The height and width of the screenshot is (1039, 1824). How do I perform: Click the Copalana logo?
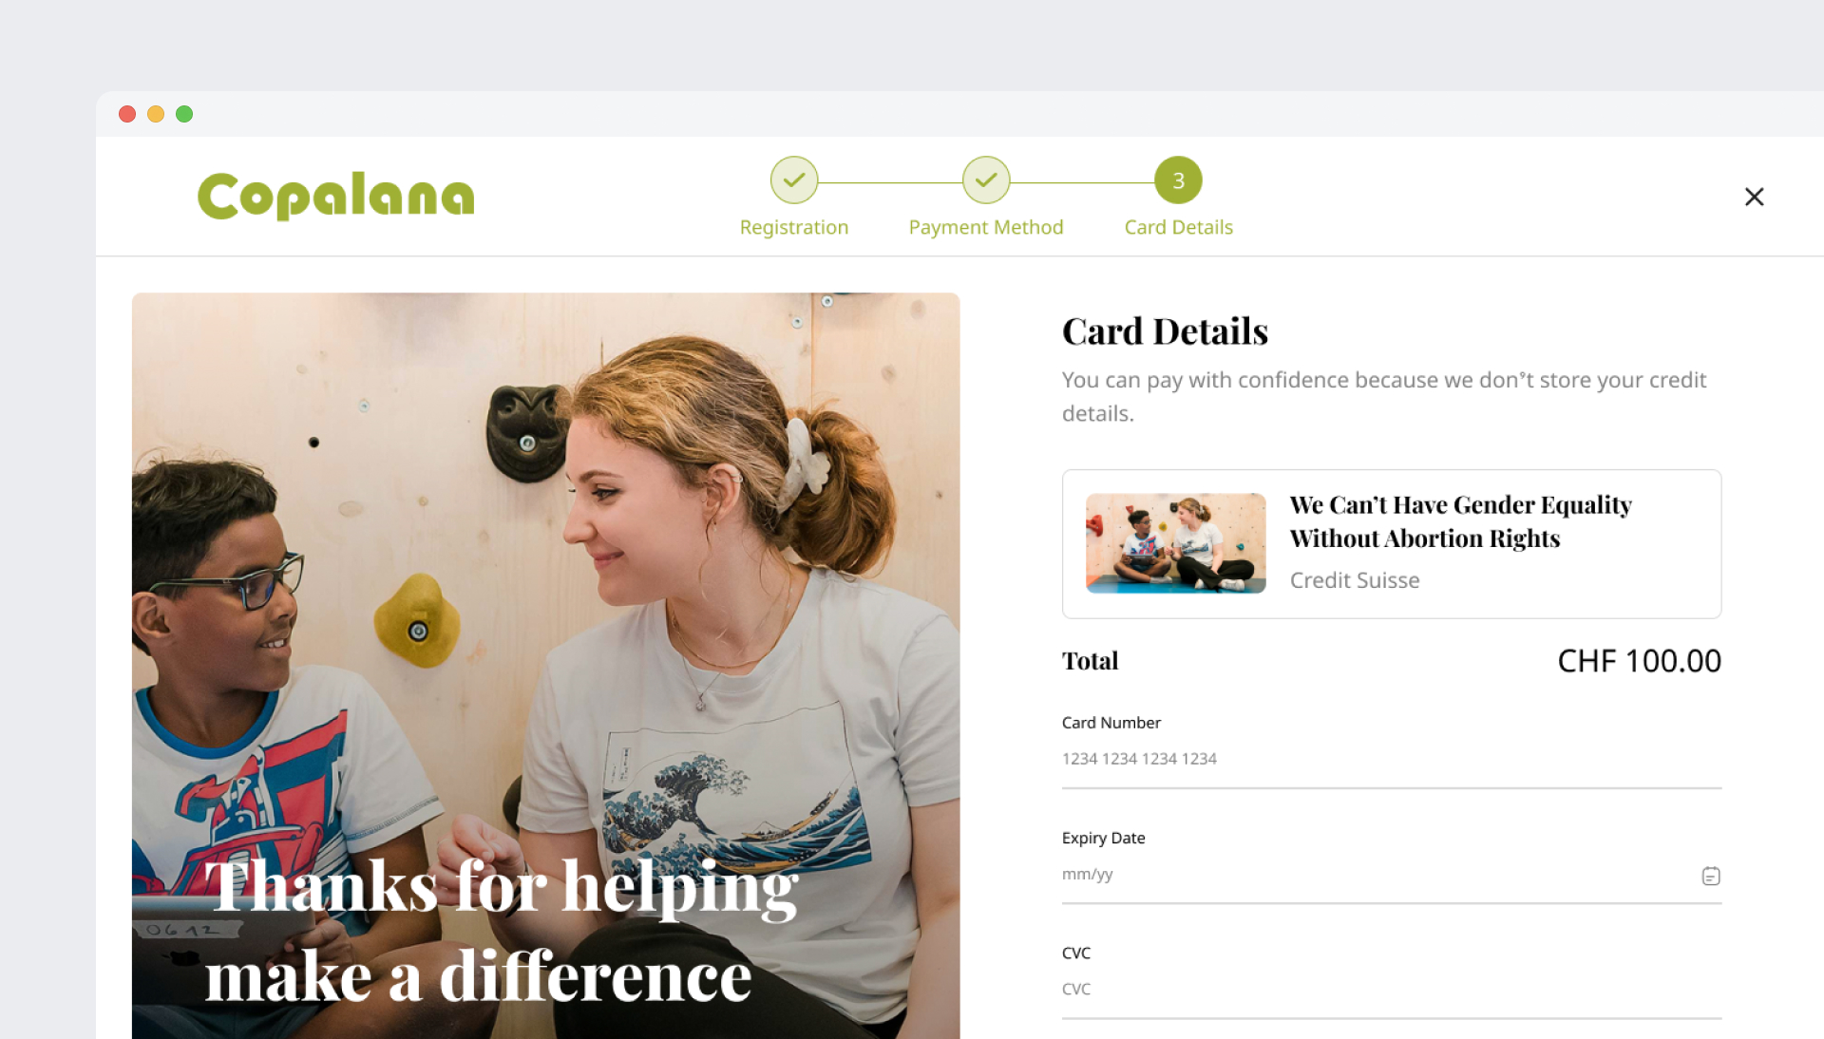[336, 197]
